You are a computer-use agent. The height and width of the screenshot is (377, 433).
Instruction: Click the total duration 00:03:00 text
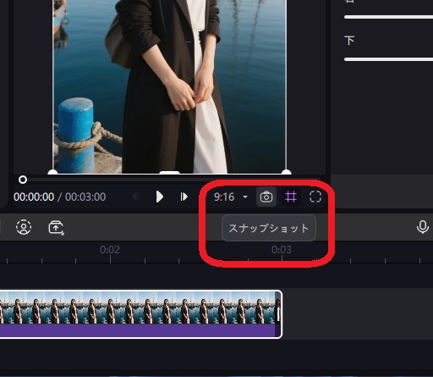(85, 197)
